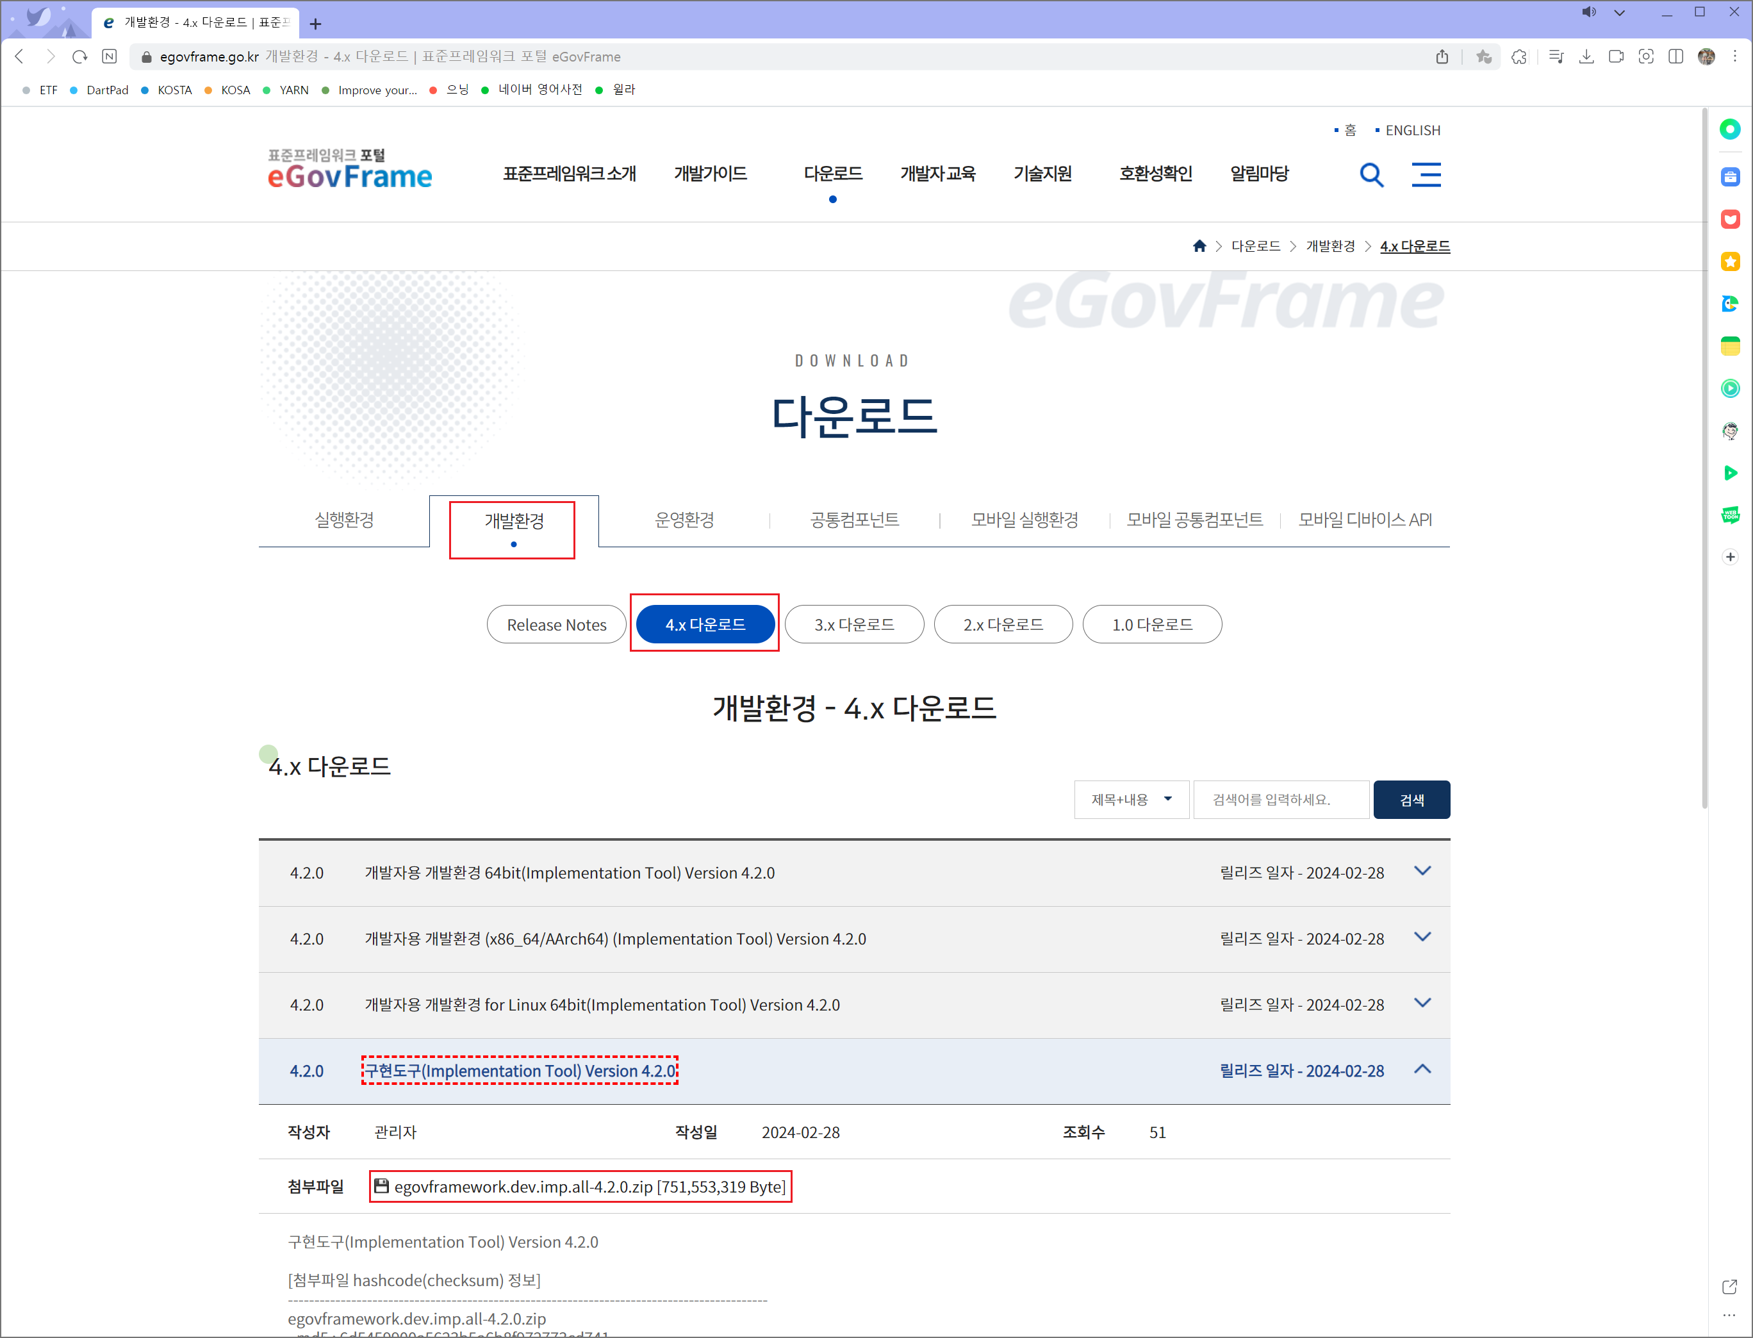Click the 검색어 search input field

click(1280, 800)
